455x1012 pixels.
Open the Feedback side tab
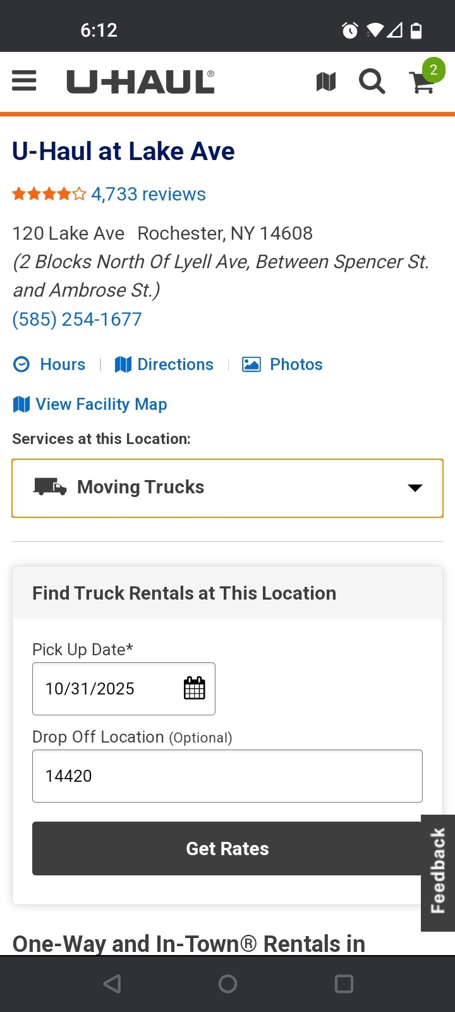(x=438, y=872)
